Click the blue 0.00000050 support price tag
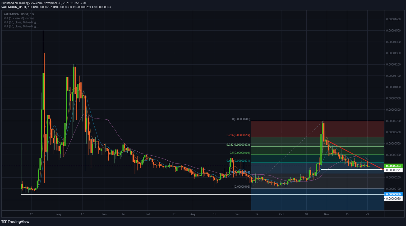 [x=394, y=194]
